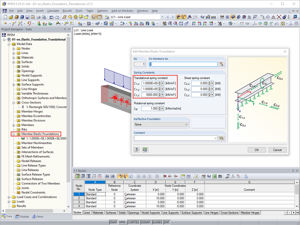View in X direction toolbar icon
Screen dimensions: 300x225
point(194,24)
